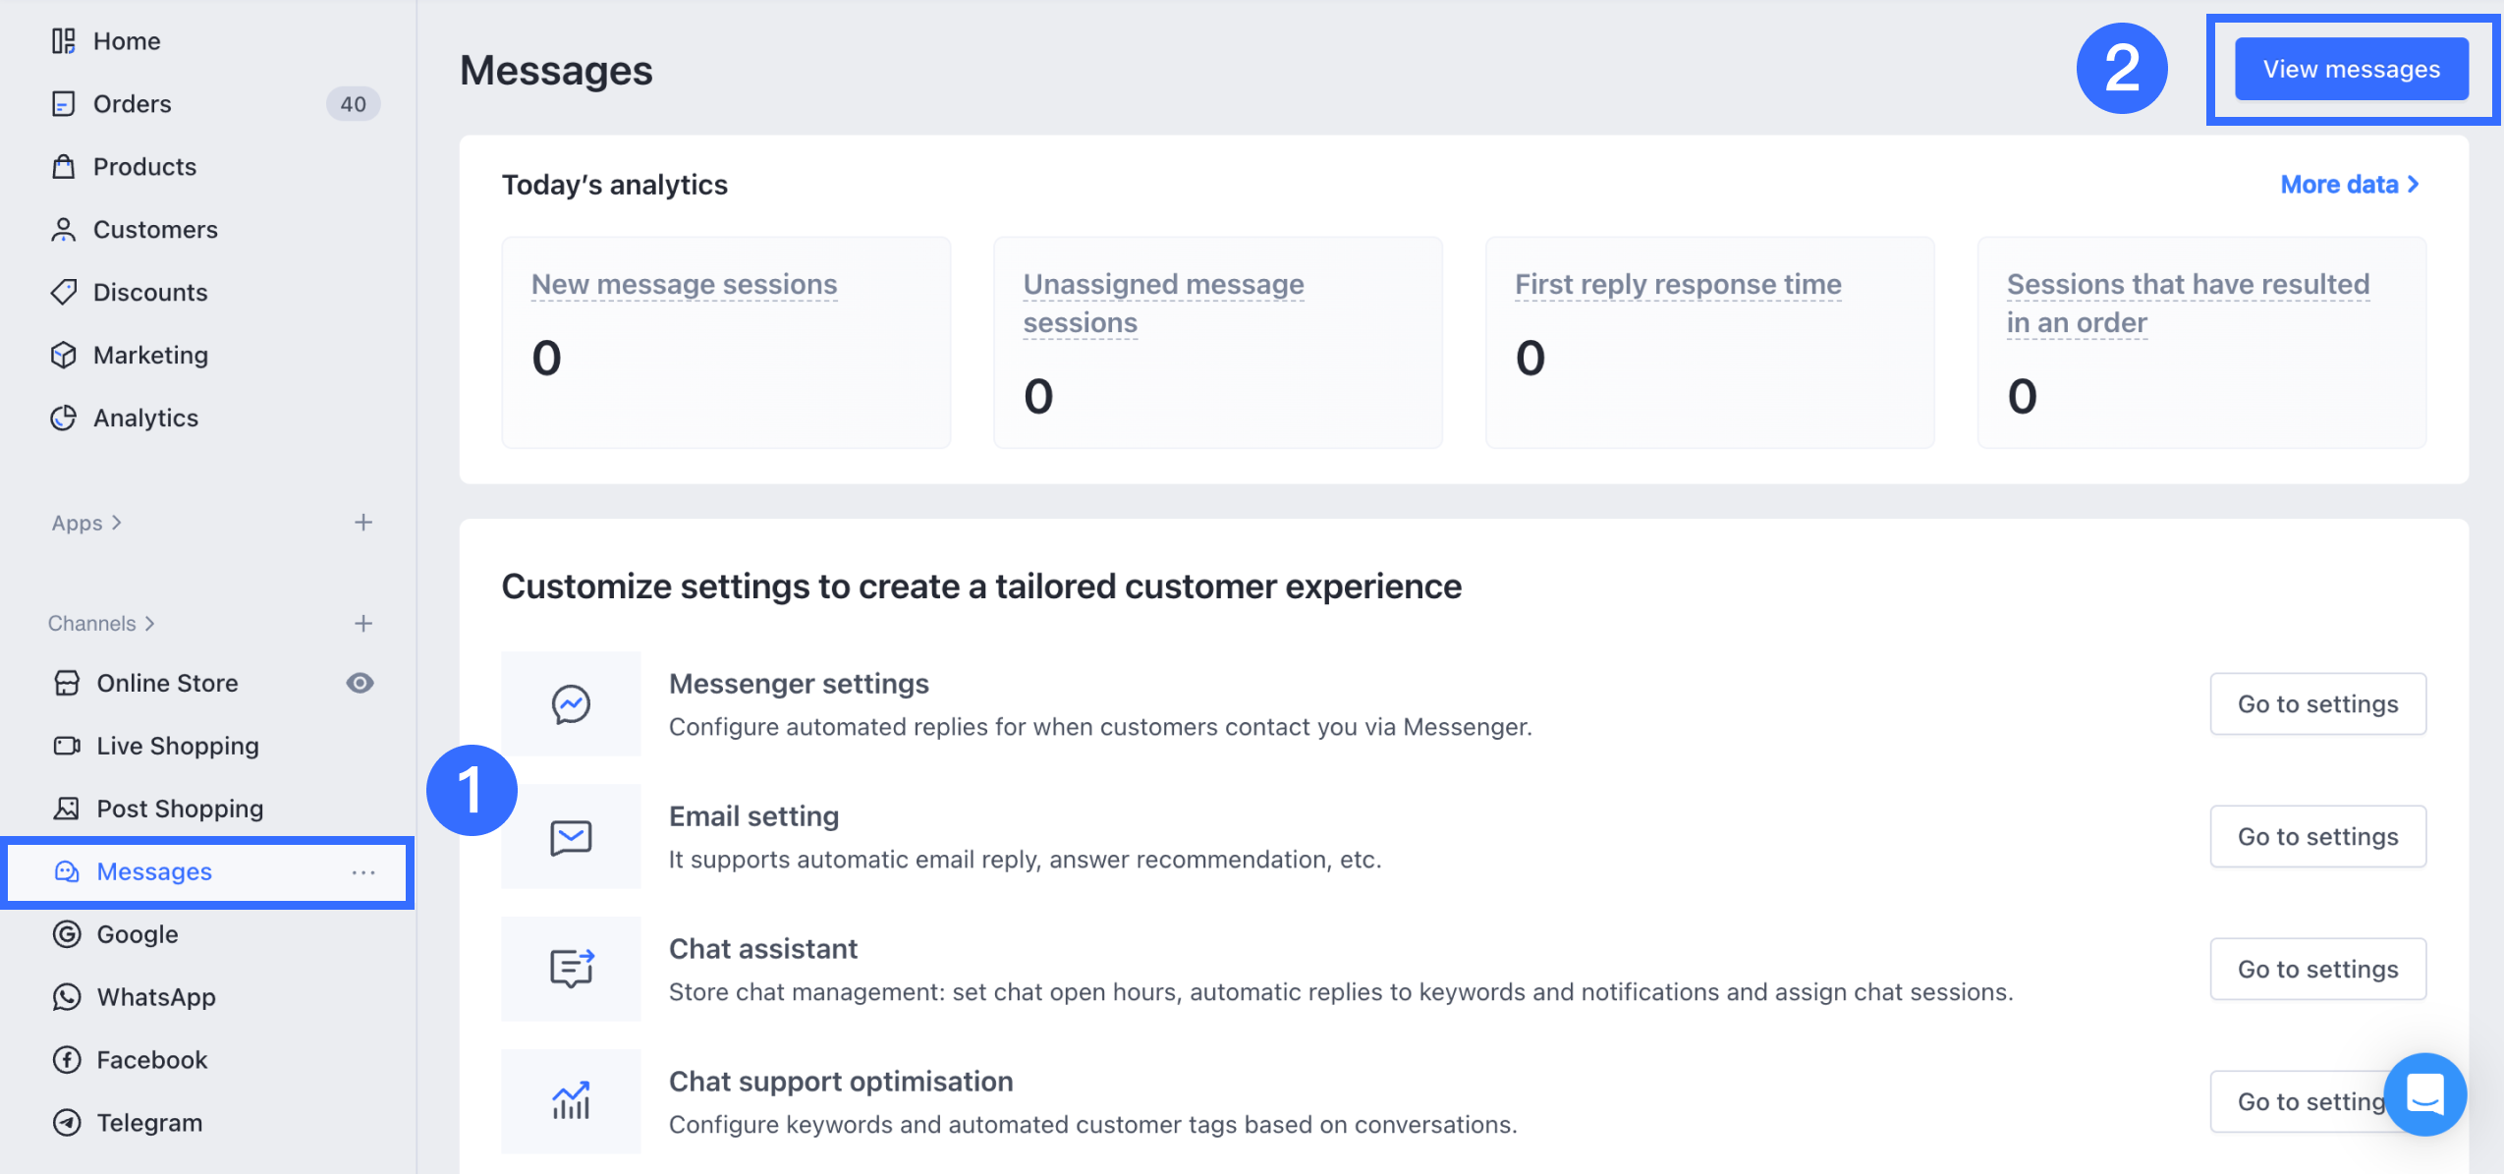Click the Messenger settings icon

click(x=571, y=703)
